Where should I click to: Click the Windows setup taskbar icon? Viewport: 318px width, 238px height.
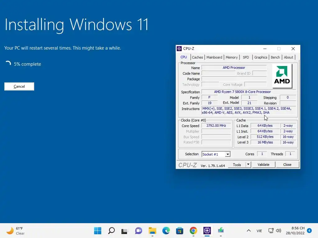[221, 231]
